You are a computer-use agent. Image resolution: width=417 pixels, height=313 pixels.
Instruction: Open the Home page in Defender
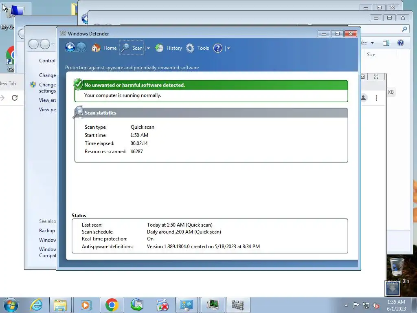tap(104, 48)
